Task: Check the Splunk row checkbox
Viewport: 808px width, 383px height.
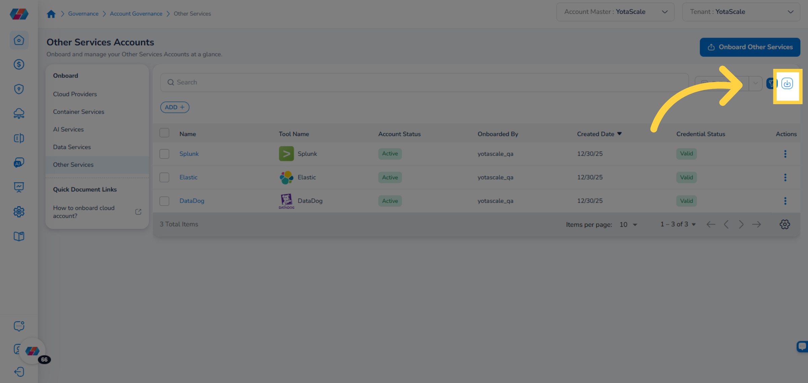Action: (164, 154)
